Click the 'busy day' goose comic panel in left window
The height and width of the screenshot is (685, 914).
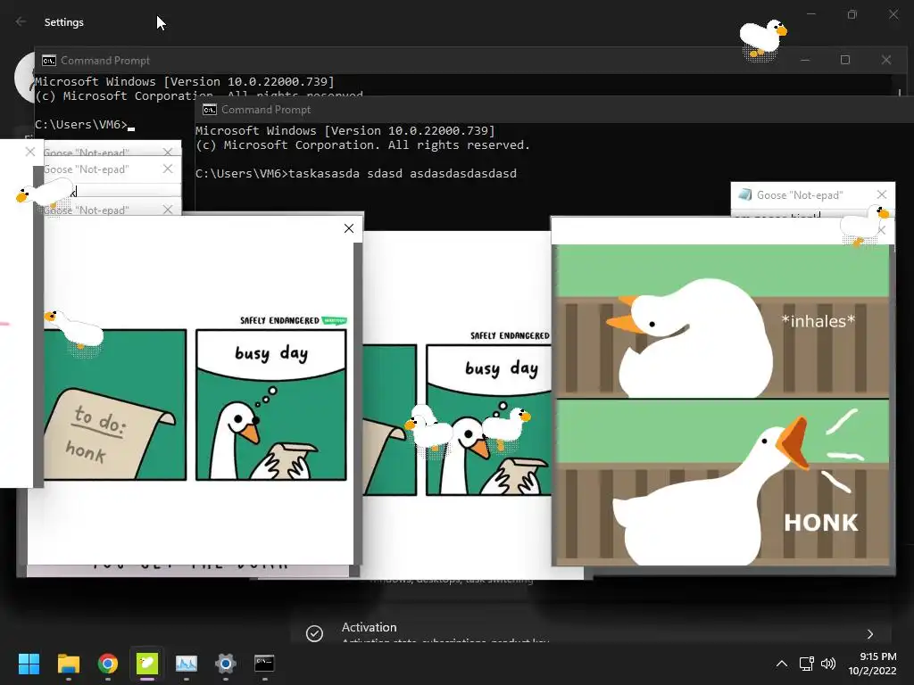pyautogui.click(x=271, y=405)
